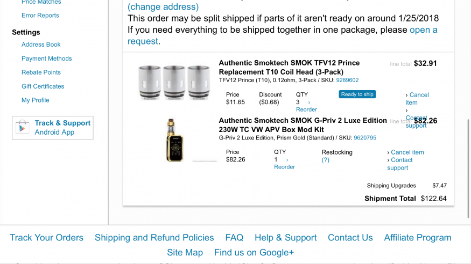This screenshot has width=471, height=264.
Task: Open the coil head product thumbnail
Action: 174,82
